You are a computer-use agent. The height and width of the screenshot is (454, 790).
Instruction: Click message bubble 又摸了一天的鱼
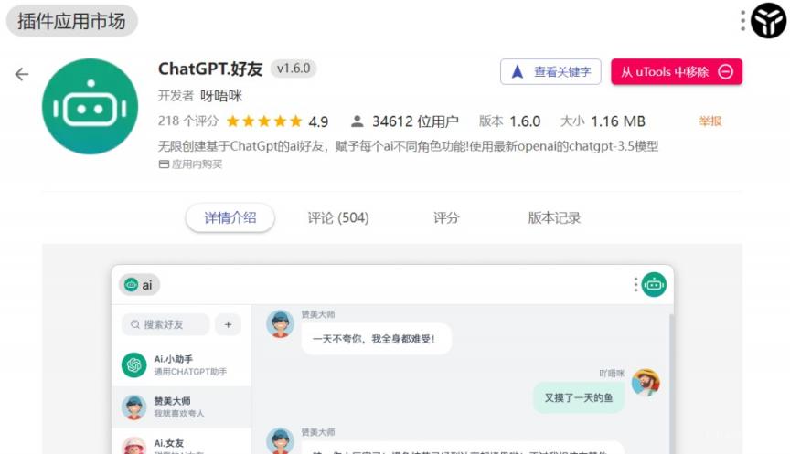[x=579, y=397]
